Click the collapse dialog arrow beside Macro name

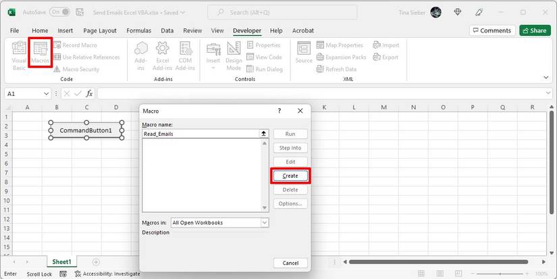[x=263, y=134]
